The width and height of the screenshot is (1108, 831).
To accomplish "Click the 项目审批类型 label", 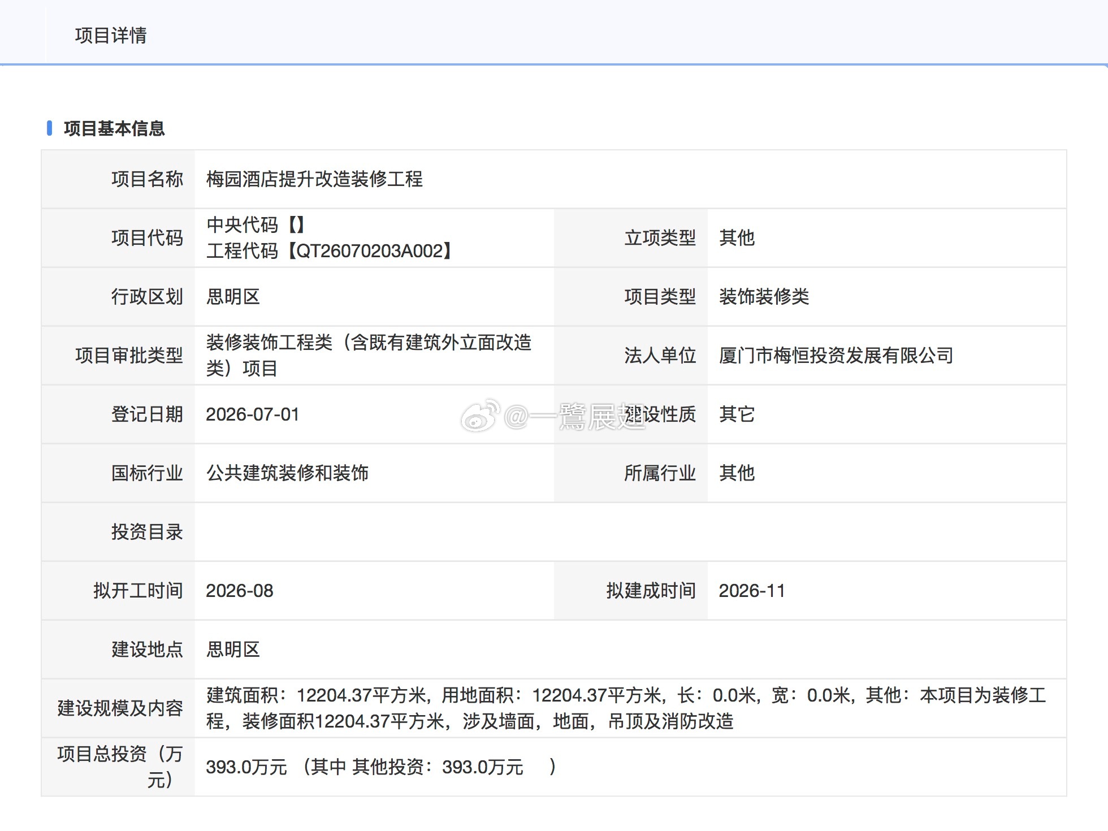I will 129,356.
